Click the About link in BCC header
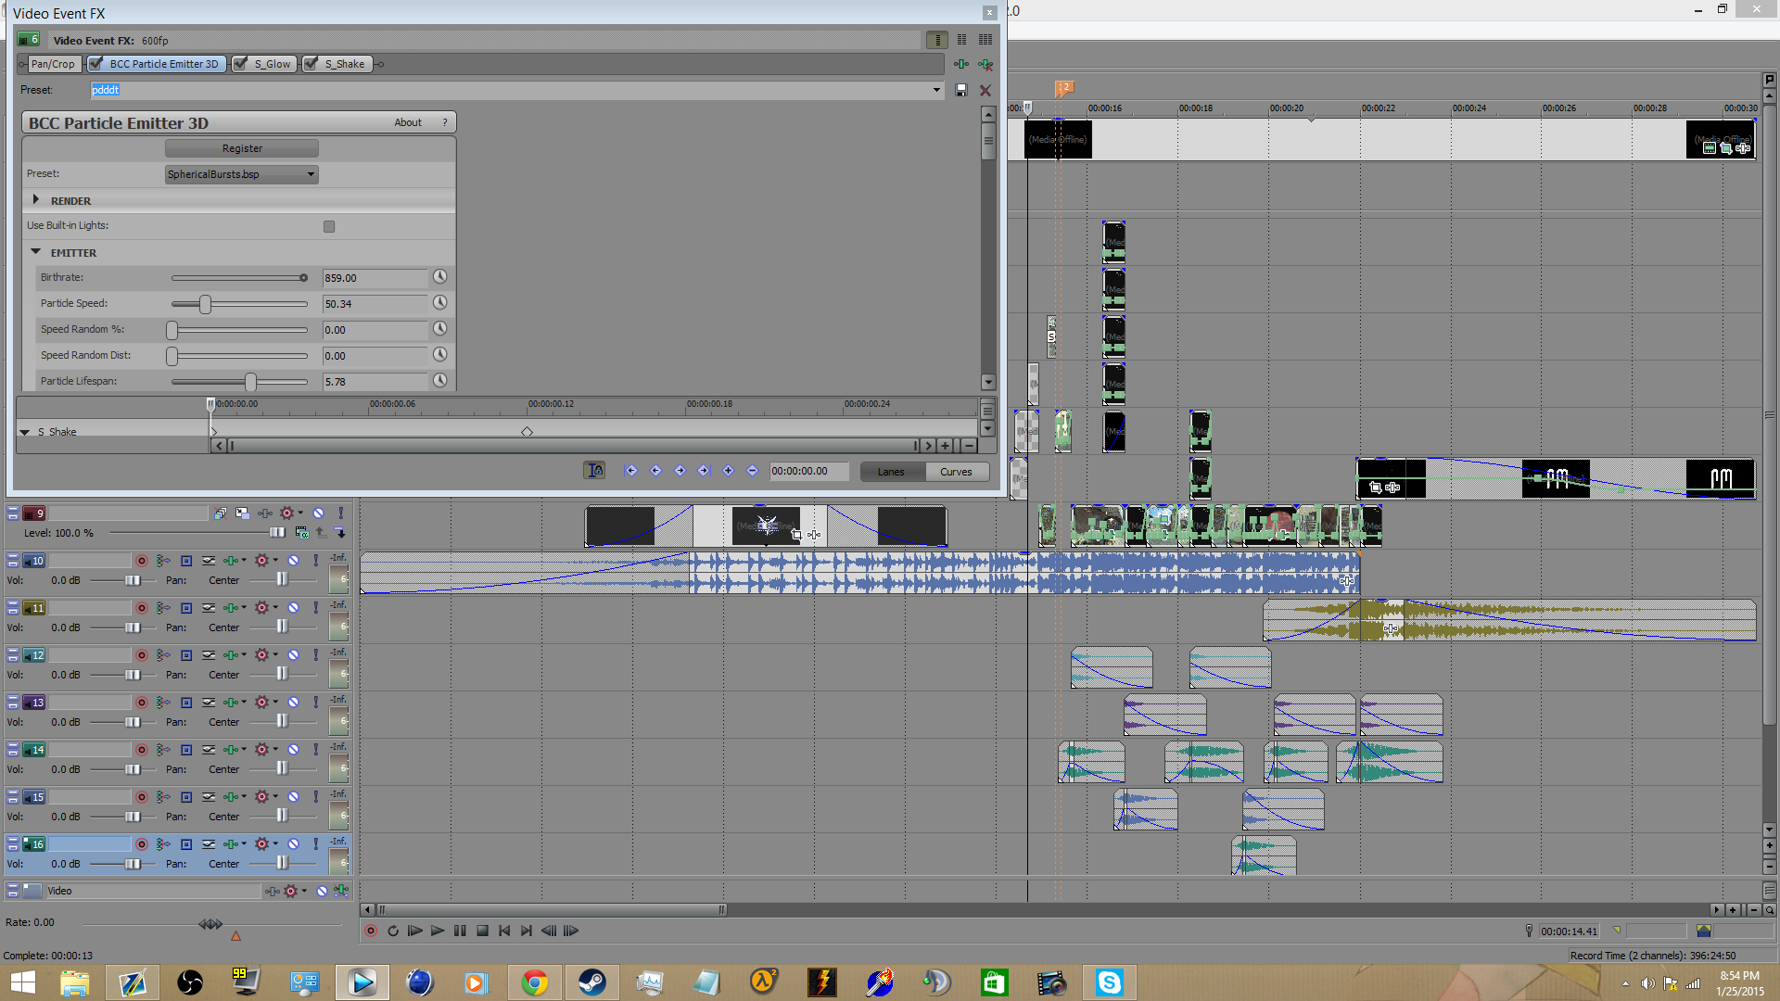Viewport: 1780px width, 1001px height. tap(408, 122)
